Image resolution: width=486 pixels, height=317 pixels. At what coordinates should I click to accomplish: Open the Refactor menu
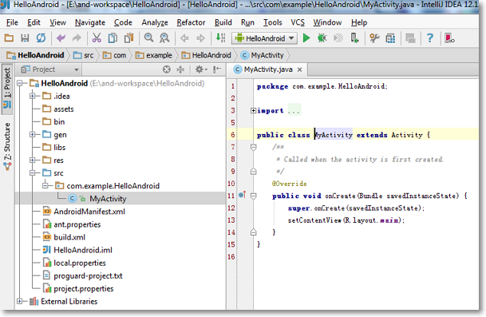(x=191, y=22)
